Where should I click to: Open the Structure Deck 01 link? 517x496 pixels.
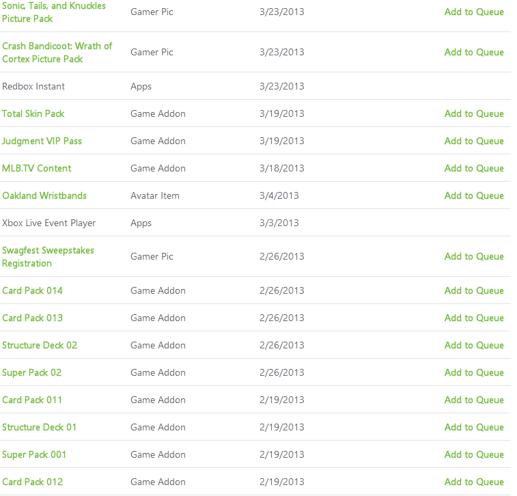pyautogui.click(x=39, y=428)
